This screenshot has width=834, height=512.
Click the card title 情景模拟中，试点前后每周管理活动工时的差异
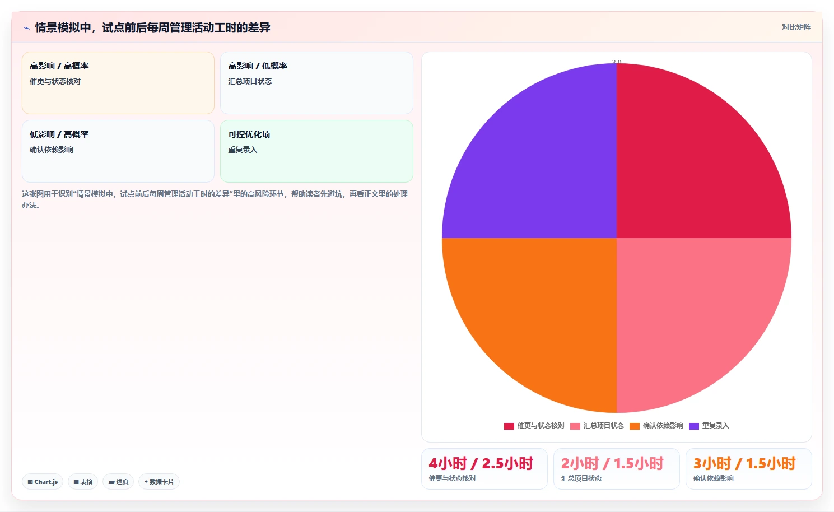tap(152, 28)
